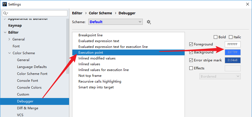Click the IntelliJ icon in the title bar
This screenshot has height=117, width=252.
coord(4,4)
